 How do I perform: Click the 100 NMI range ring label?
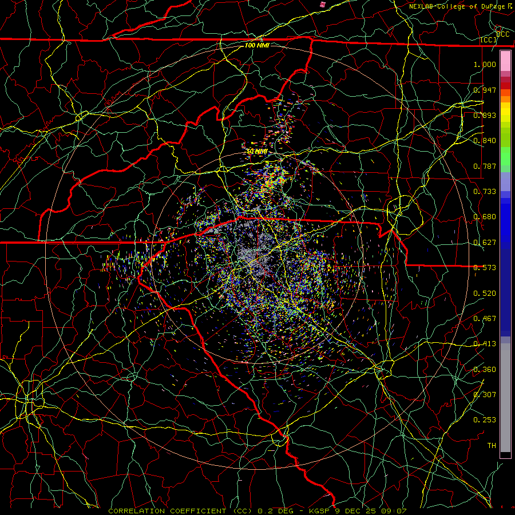257,45
